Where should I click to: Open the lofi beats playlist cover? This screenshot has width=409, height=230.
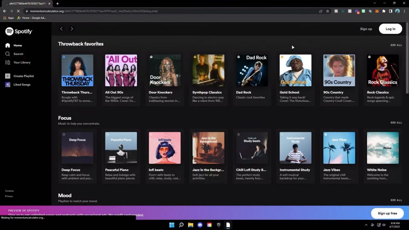pos(165,148)
